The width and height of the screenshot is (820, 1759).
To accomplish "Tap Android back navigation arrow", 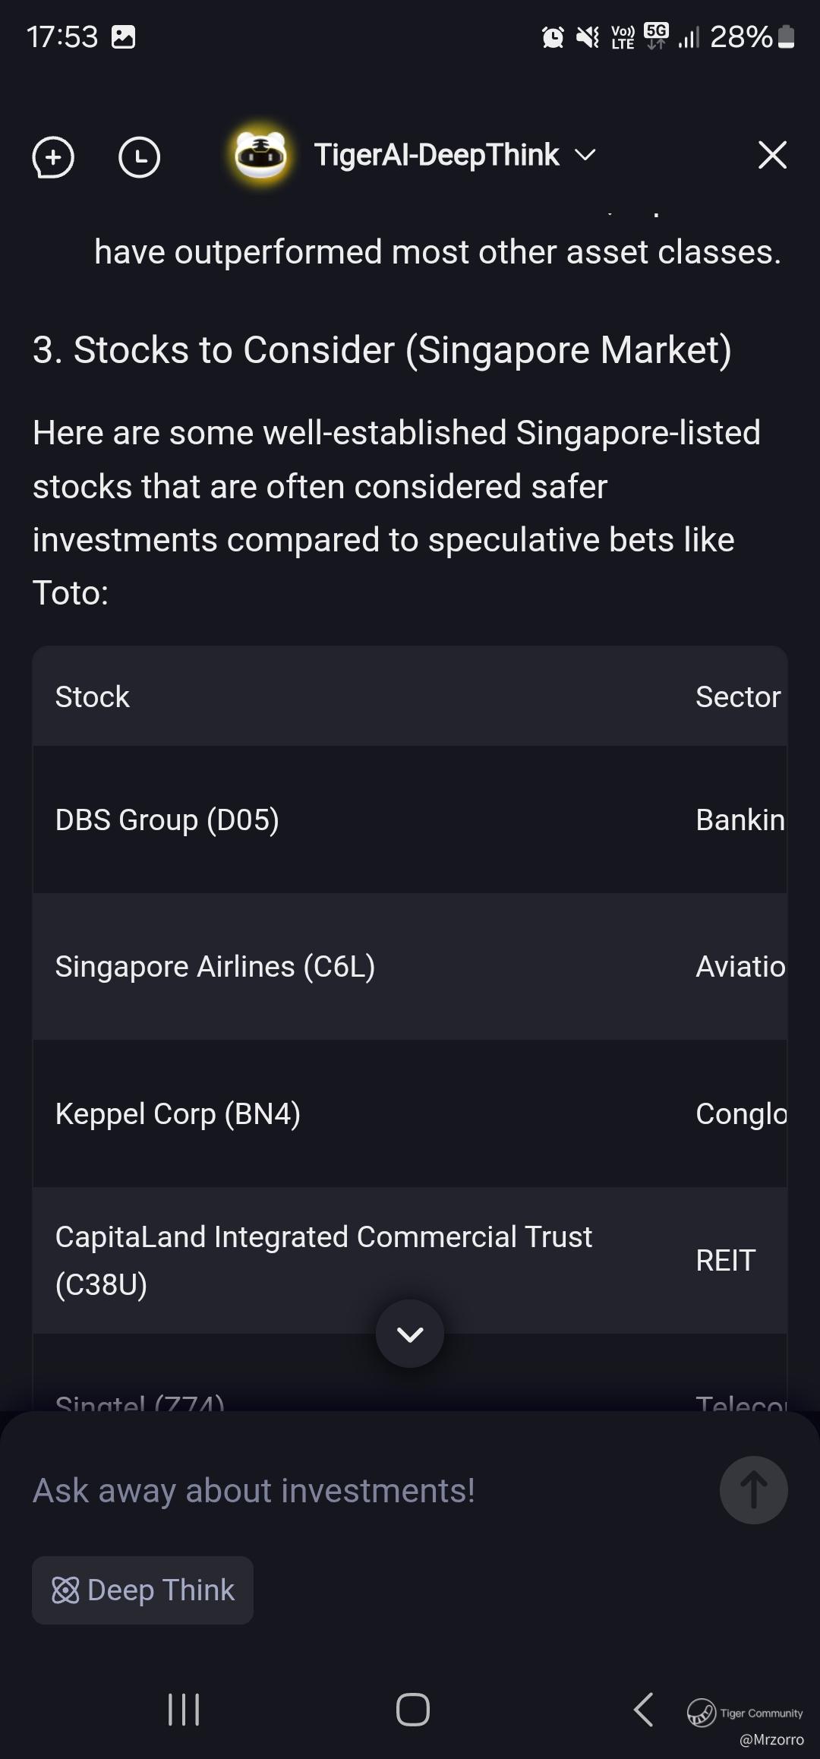I will 643,1710.
